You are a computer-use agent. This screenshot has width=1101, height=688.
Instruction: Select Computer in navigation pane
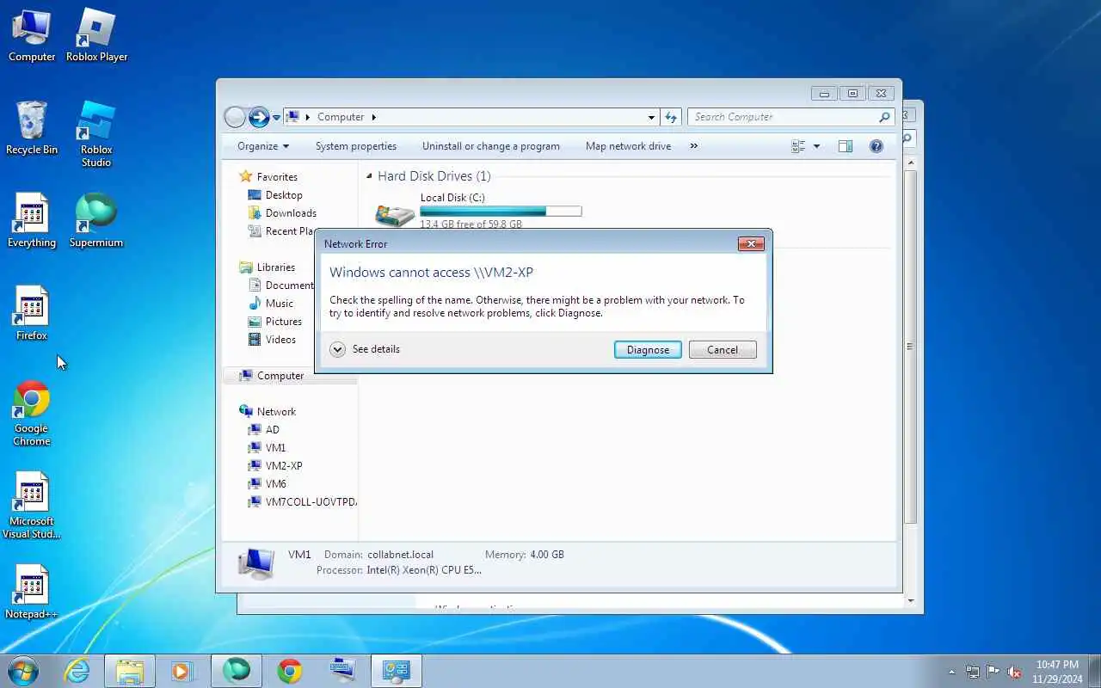pos(280,376)
